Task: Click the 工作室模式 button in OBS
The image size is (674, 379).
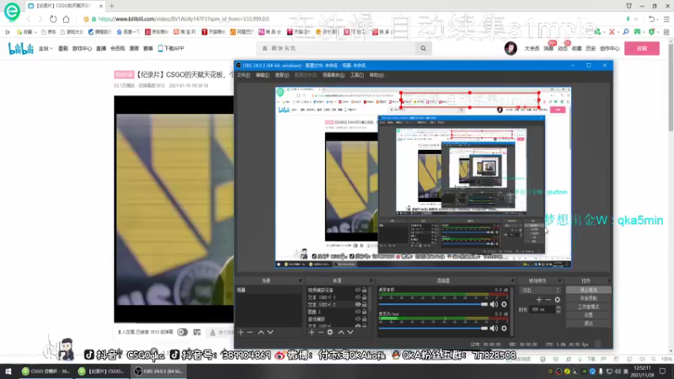Action: (x=588, y=307)
